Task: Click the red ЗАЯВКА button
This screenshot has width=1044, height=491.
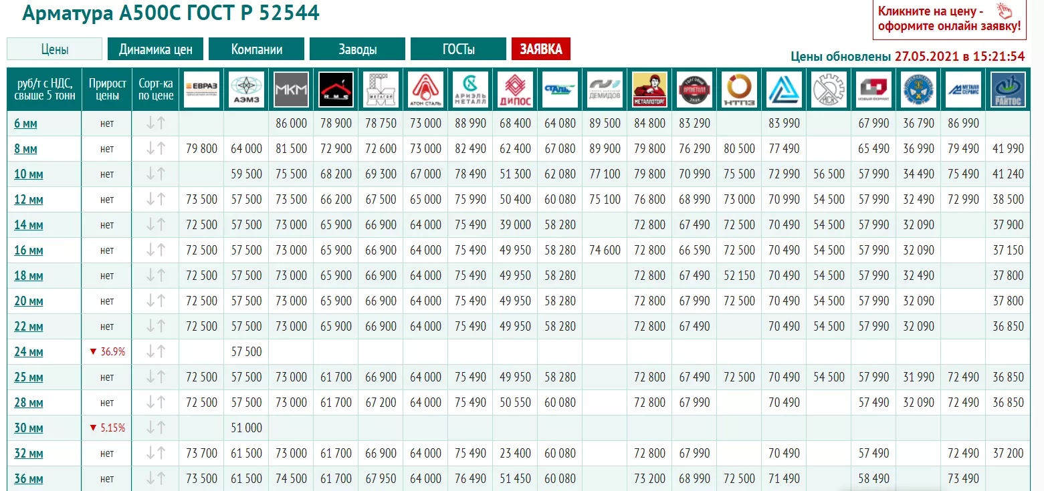Action: [x=541, y=49]
